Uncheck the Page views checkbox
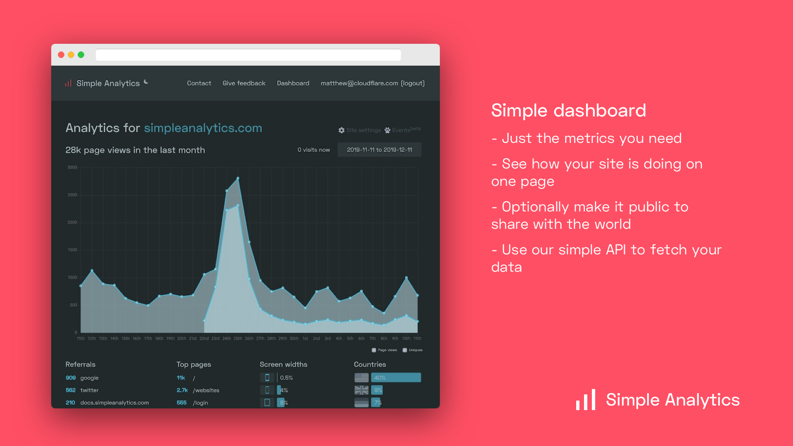This screenshot has height=446, width=793. point(373,350)
